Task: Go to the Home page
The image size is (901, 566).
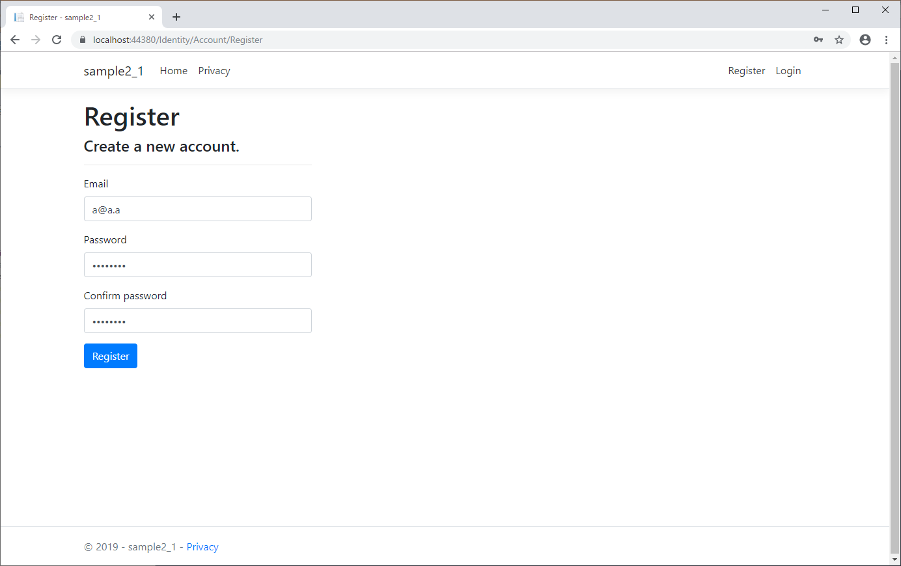Action: (x=174, y=71)
